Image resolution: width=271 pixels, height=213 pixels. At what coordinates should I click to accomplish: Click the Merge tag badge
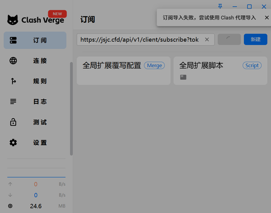pyautogui.click(x=154, y=66)
